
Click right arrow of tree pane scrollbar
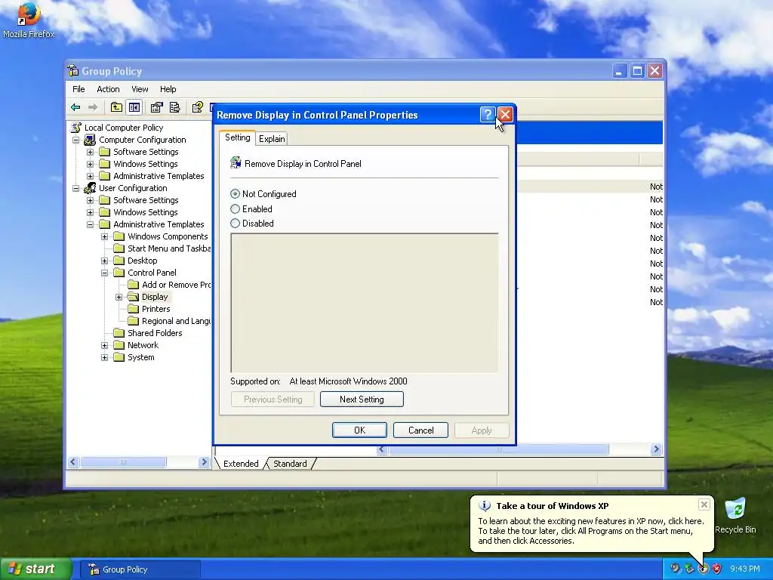204,462
